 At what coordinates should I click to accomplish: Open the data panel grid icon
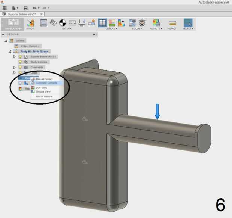pyautogui.click(x=4, y=8)
